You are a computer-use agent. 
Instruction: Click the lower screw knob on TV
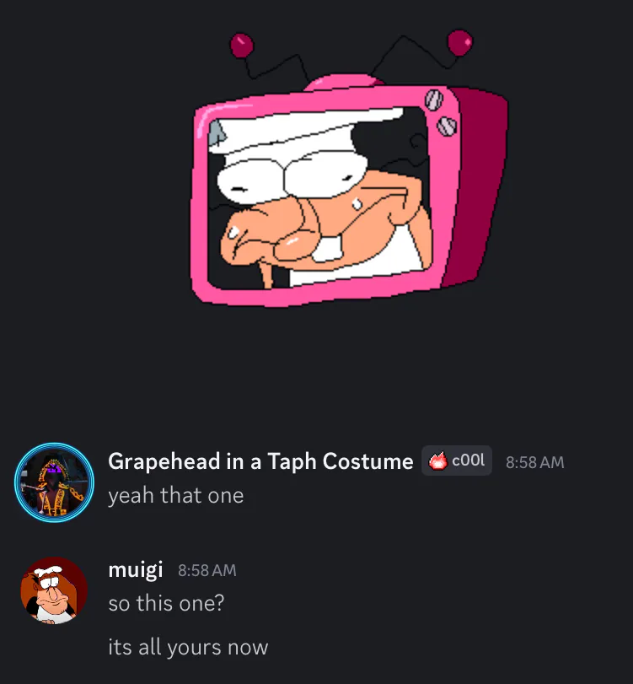(447, 126)
